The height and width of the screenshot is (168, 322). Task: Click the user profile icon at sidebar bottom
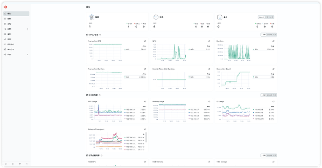tap(27, 164)
